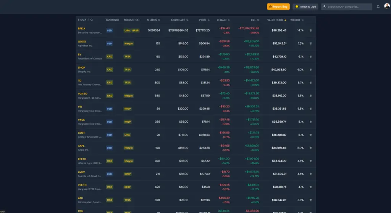The height and width of the screenshot is (213, 391).
Task: Click the weight 14.1% for BRK.A
Action: coord(301,30)
